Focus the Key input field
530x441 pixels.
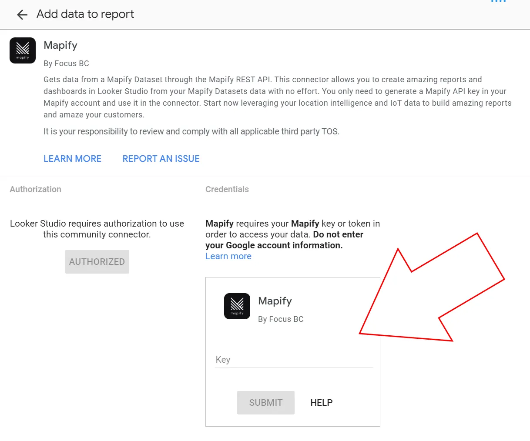[294, 360]
